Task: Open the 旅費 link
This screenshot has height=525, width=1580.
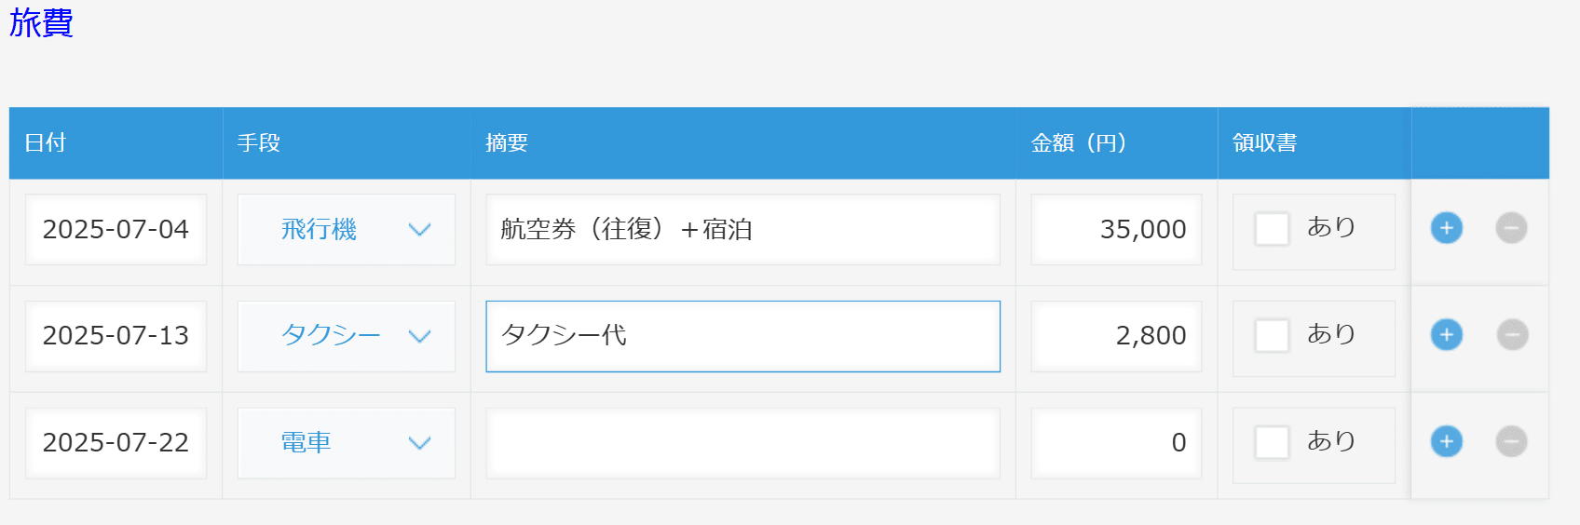Action: pos(41,22)
